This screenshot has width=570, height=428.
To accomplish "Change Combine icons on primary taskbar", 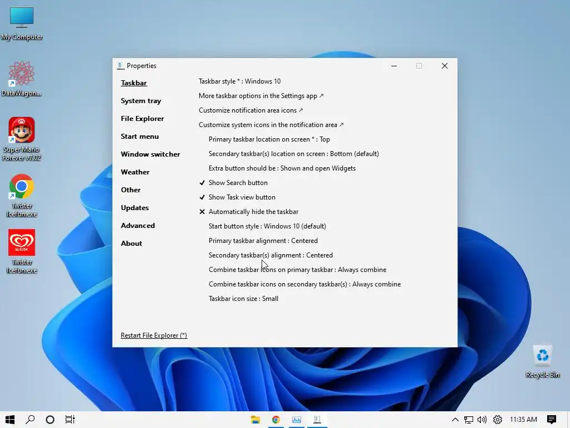I will tap(297, 270).
